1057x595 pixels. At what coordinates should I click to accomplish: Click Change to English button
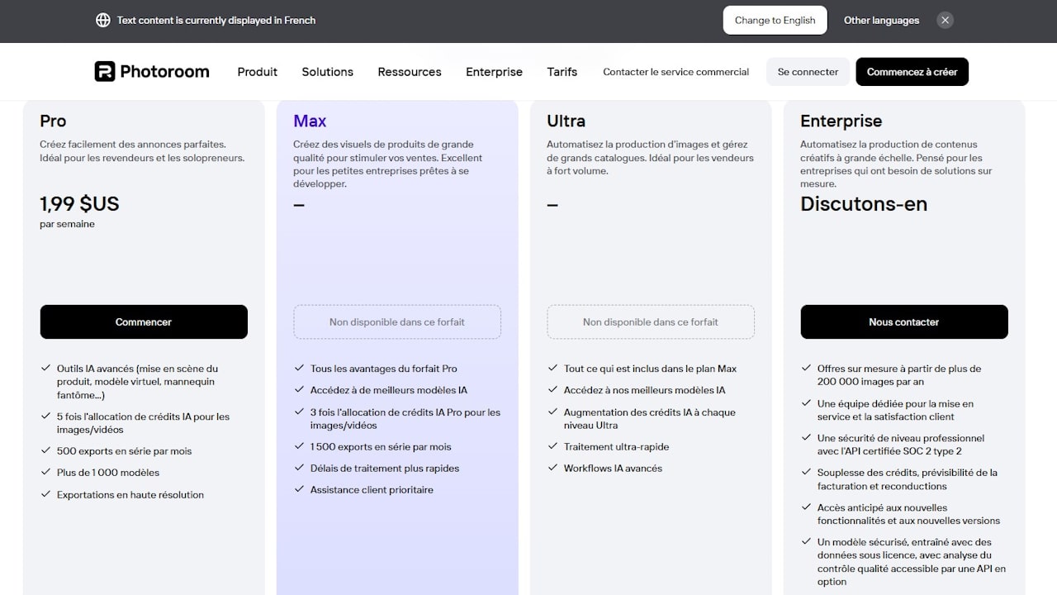click(x=775, y=21)
